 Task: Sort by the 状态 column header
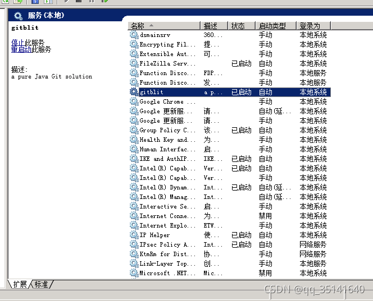242,25
